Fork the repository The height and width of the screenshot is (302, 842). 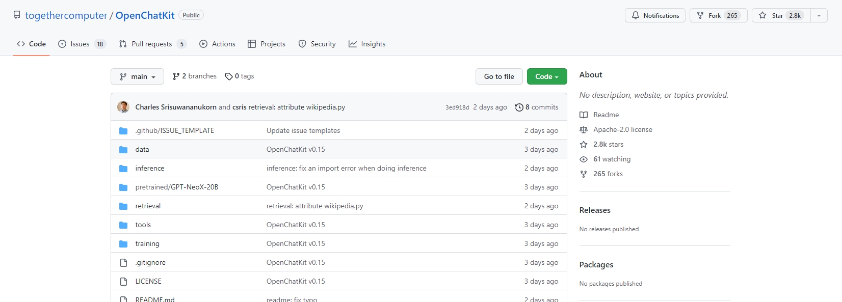[x=718, y=15]
